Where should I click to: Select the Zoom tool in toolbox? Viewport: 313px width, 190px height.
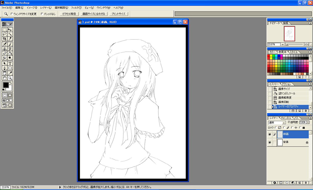click(x=10, y=78)
